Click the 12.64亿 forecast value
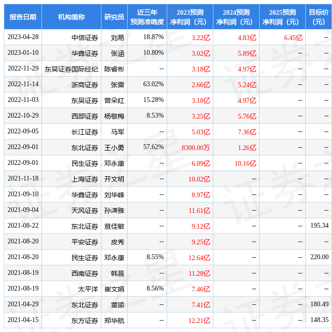This screenshot has width=332, height=332. click(x=200, y=258)
